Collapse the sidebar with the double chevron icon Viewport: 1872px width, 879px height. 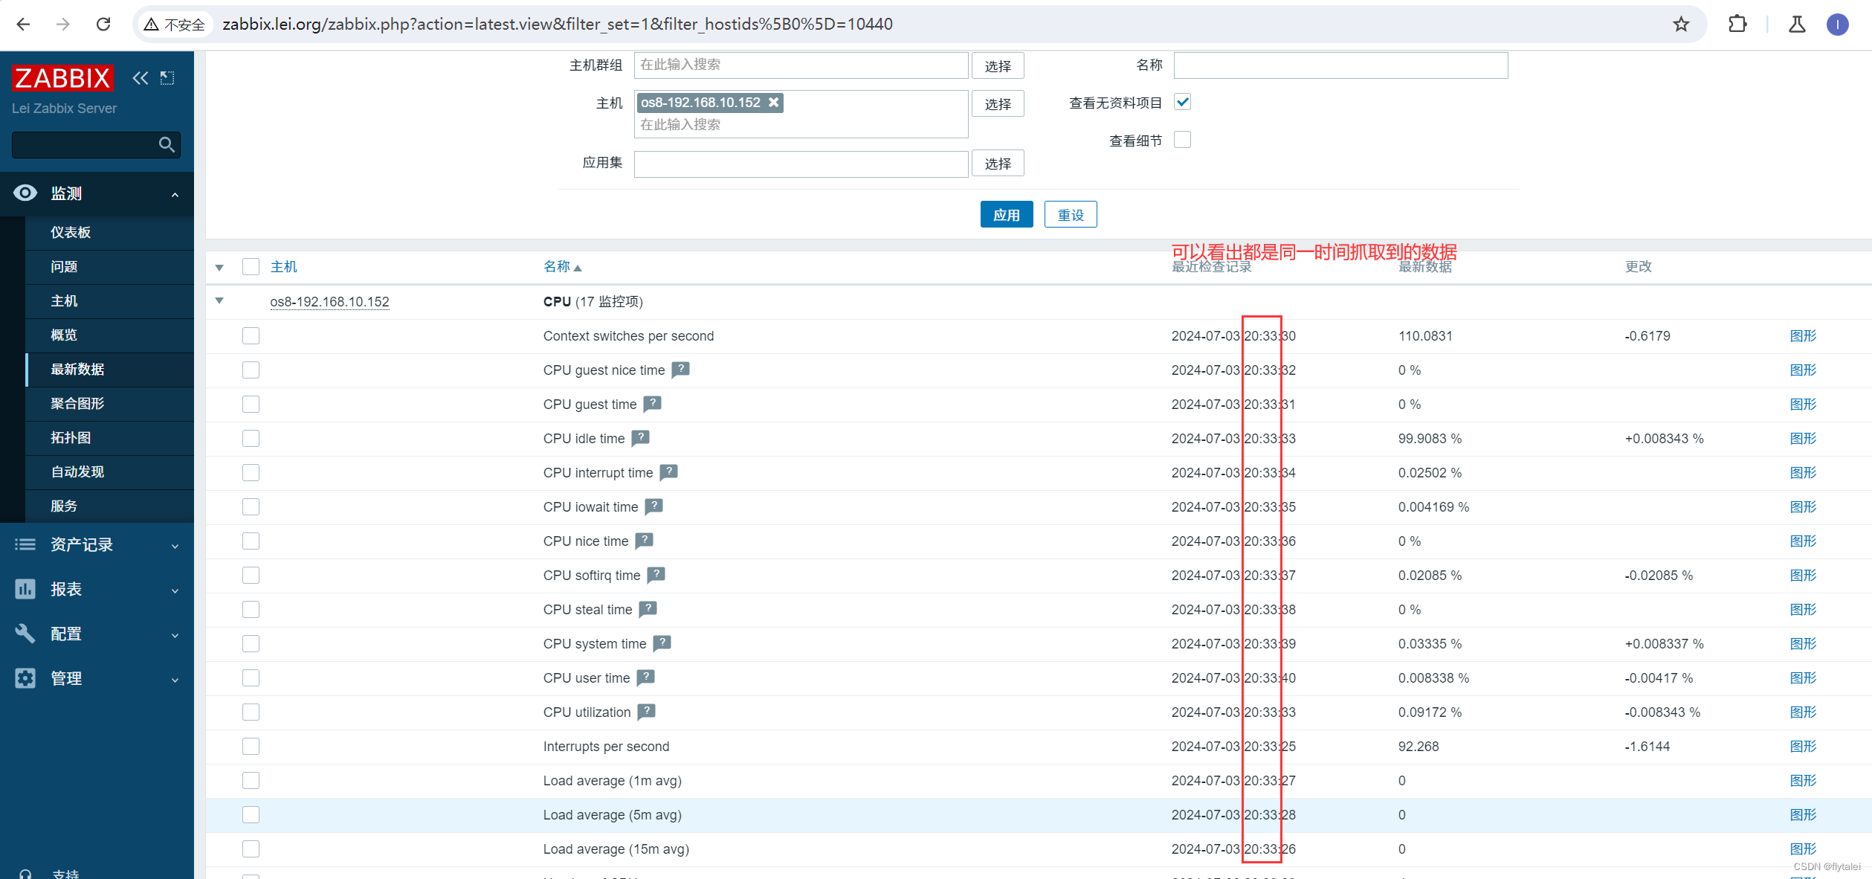(x=140, y=78)
